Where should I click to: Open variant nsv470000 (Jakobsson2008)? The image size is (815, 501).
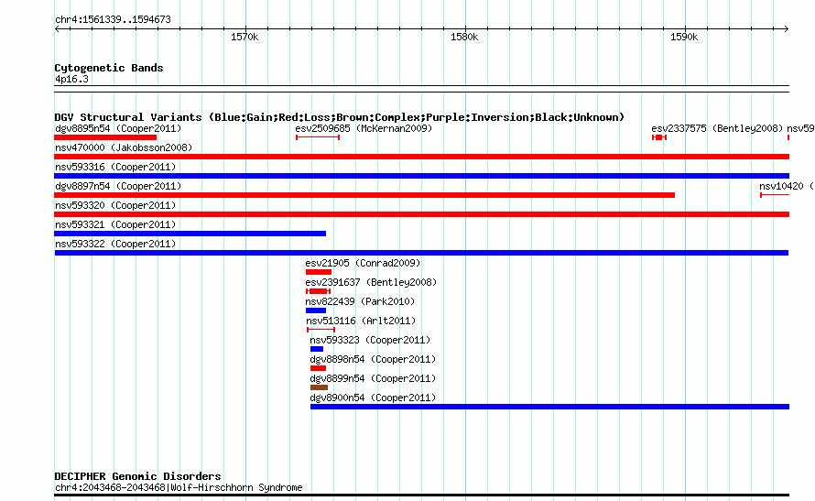(x=124, y=147)
